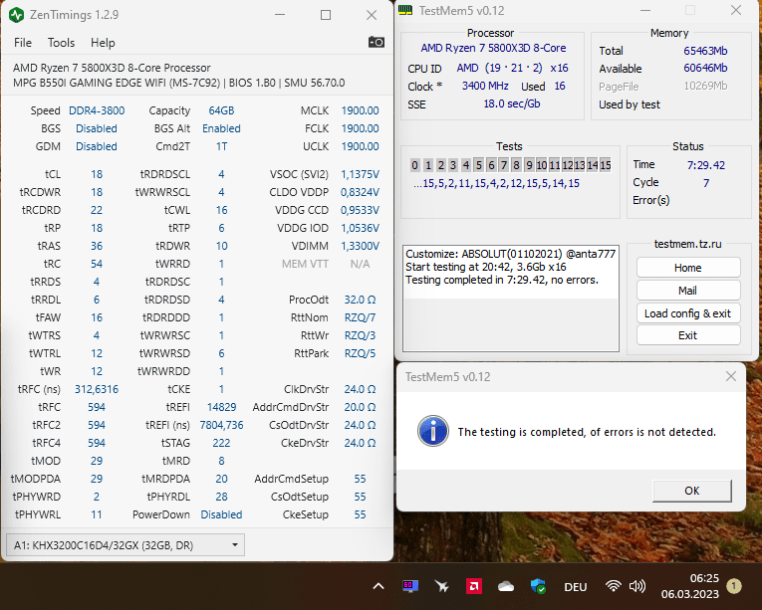
Task: Click the blue info icon in the dialog
Action: coord(432,431)
